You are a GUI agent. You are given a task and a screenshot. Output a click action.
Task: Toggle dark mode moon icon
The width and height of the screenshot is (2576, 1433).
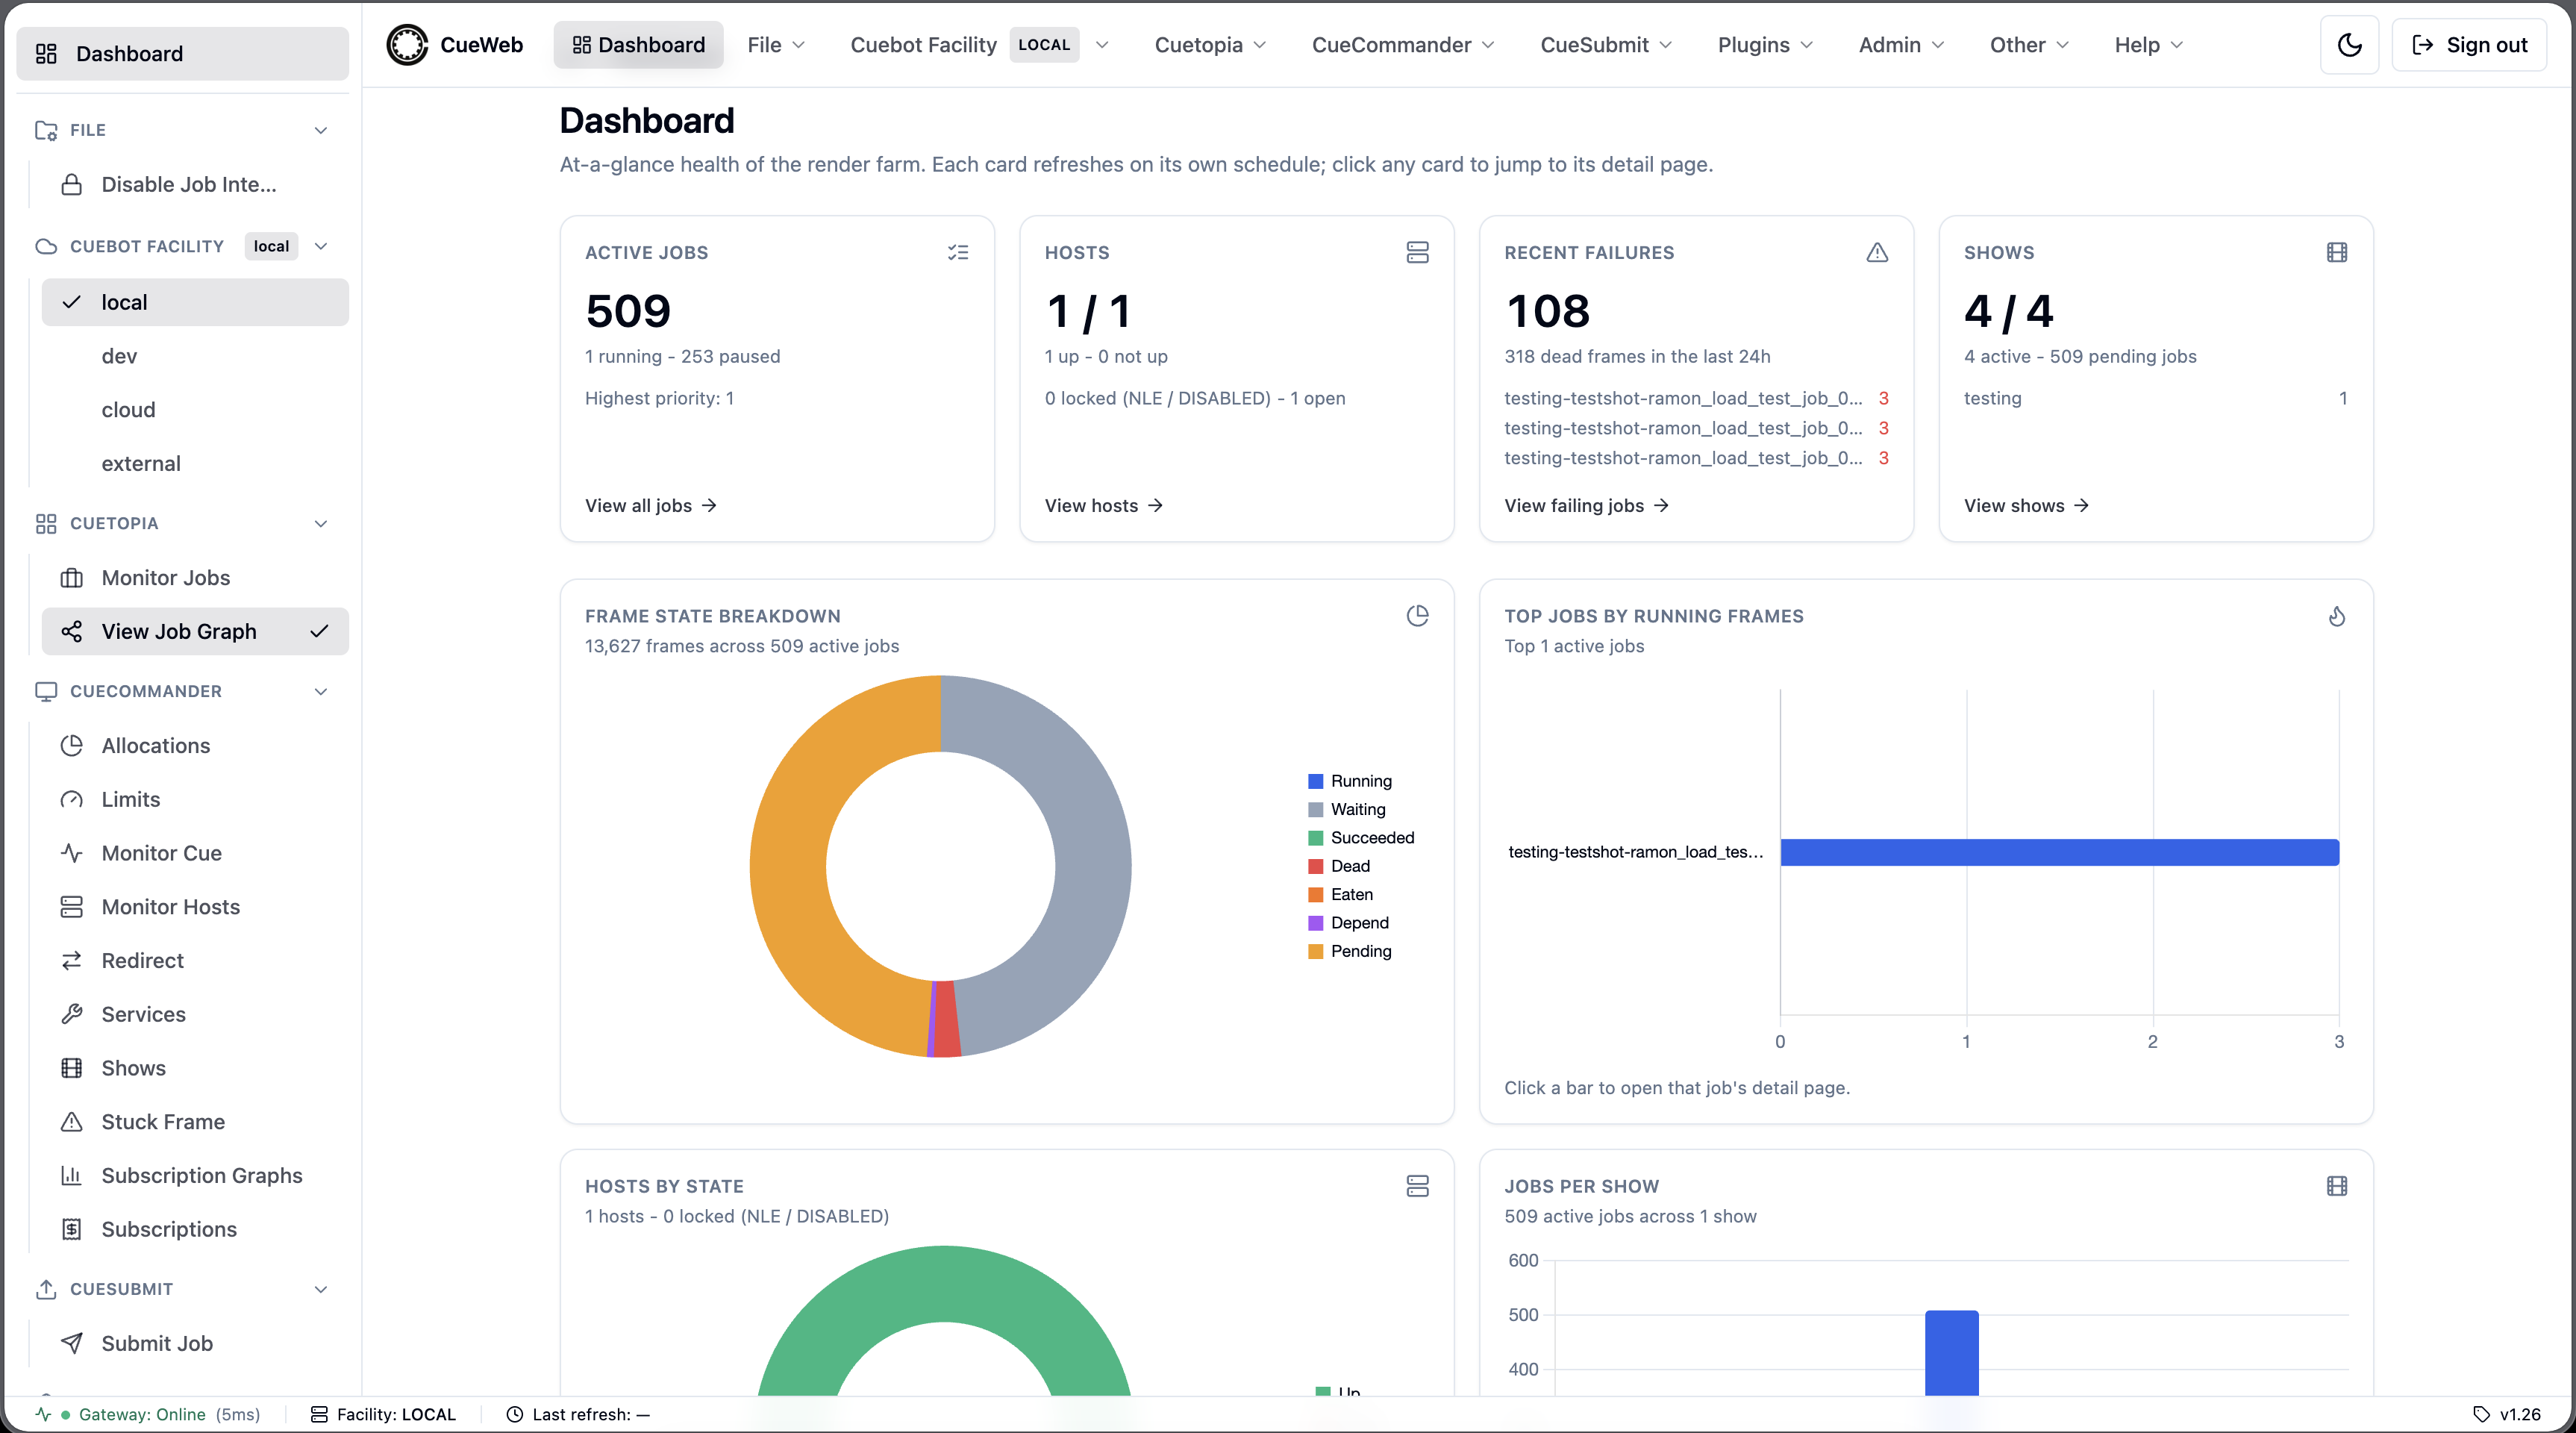[2349, 45]
